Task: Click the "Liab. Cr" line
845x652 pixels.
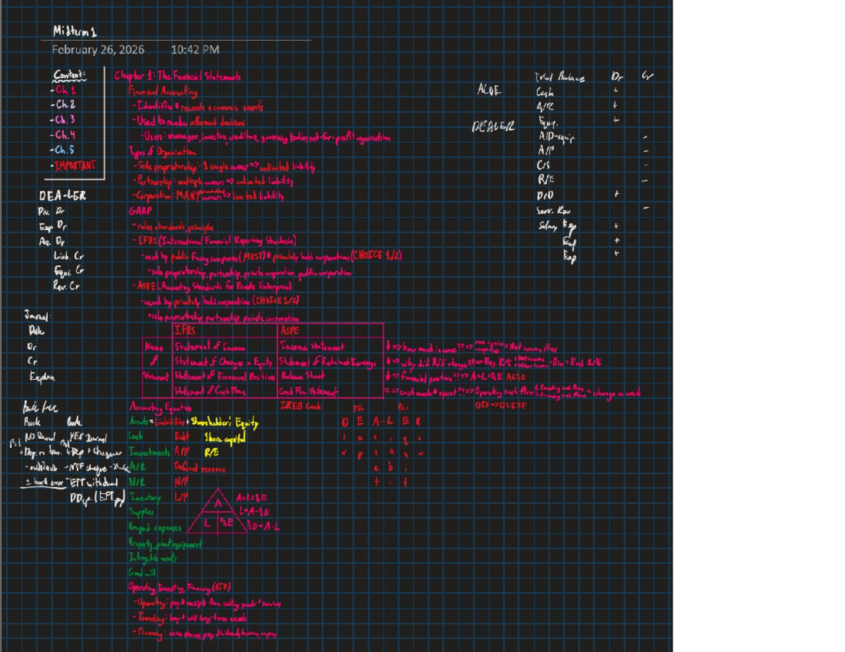Action: point(69,257)
